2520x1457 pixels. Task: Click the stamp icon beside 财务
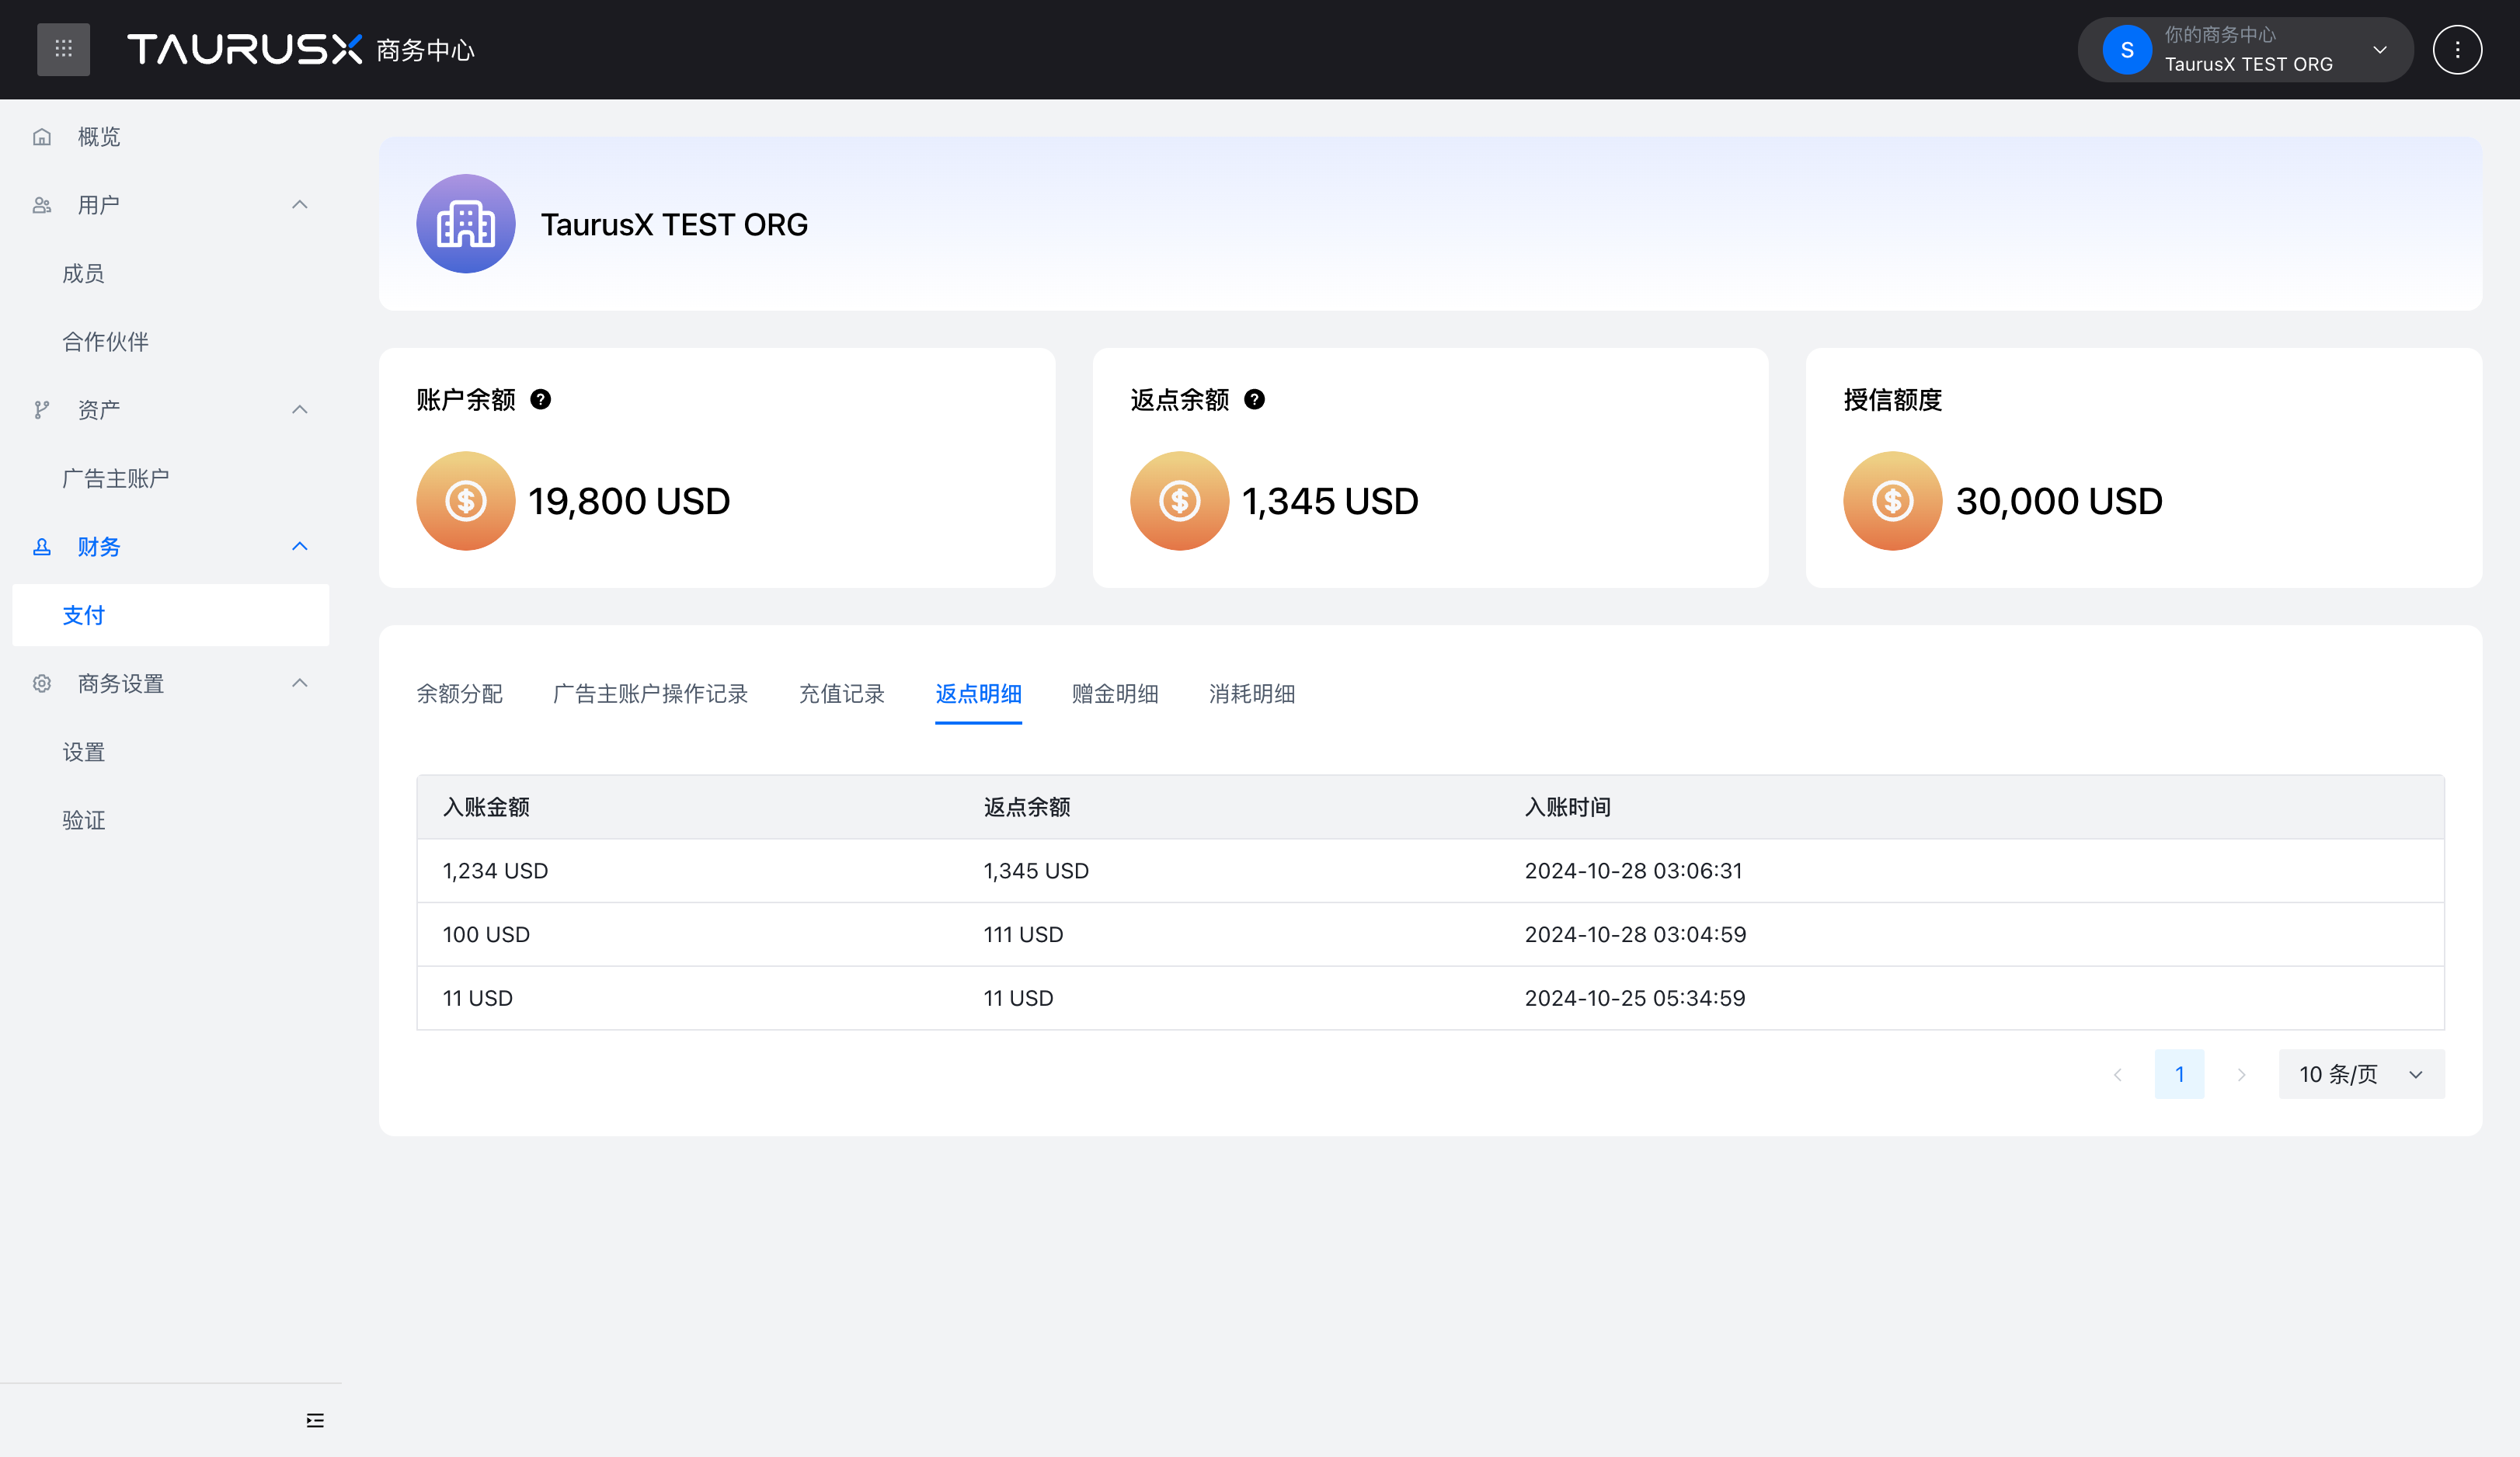click(x=42, y=547)
